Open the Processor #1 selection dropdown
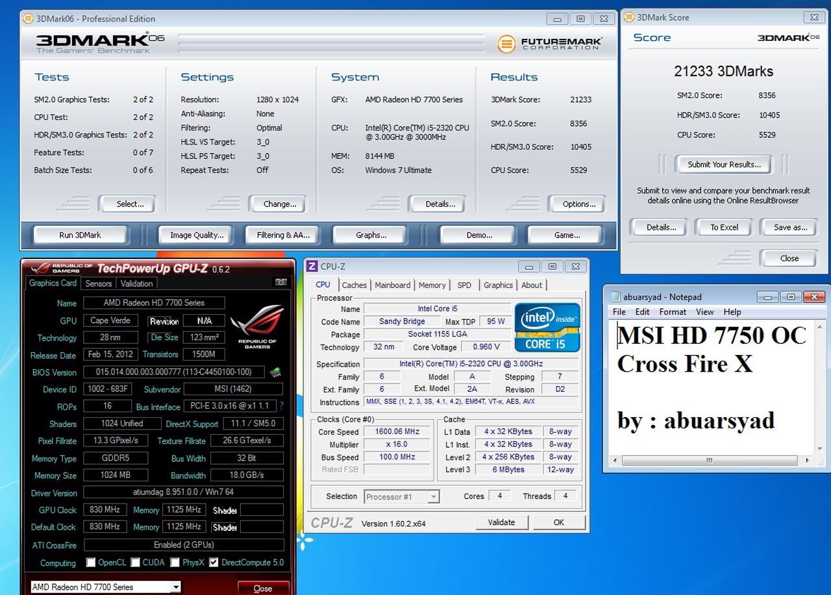The image size is (831, 595). coord(434,497)
